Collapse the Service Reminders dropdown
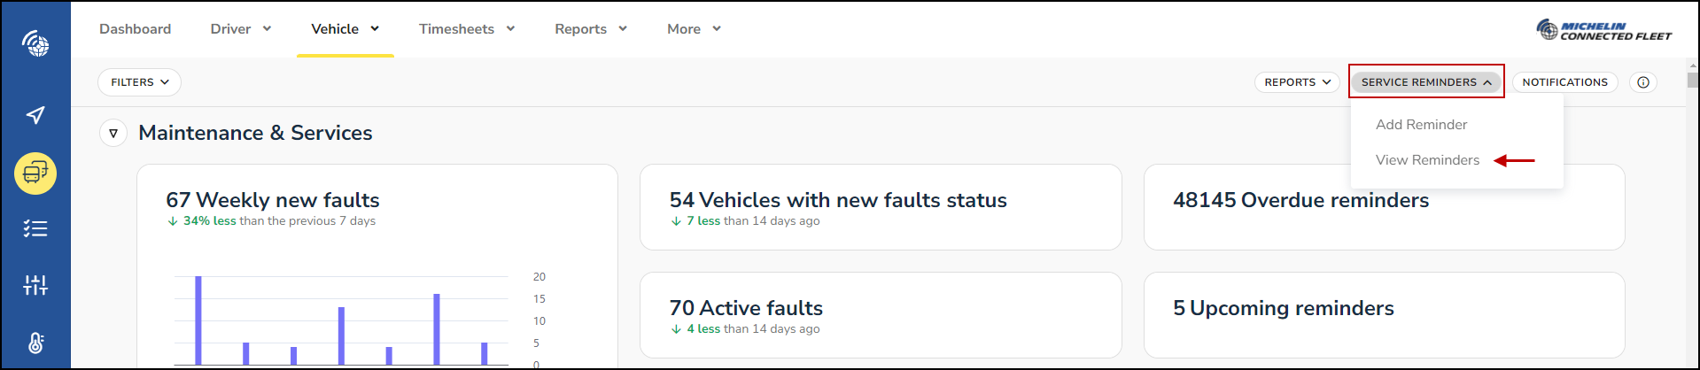1700x370 pixels. coord(1426,82)
